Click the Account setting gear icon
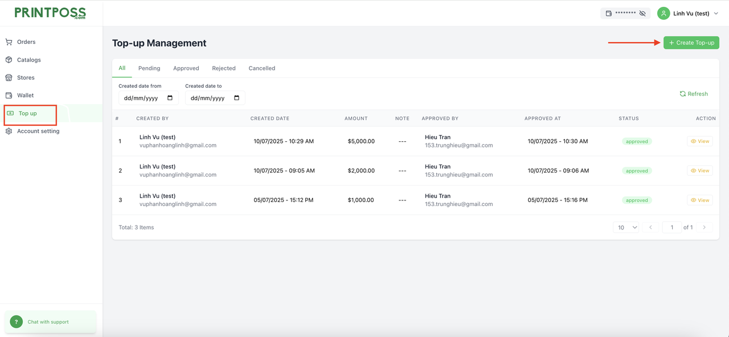Image resolution: width=729 pixels, height=337 pixels. tap(9, 131)
